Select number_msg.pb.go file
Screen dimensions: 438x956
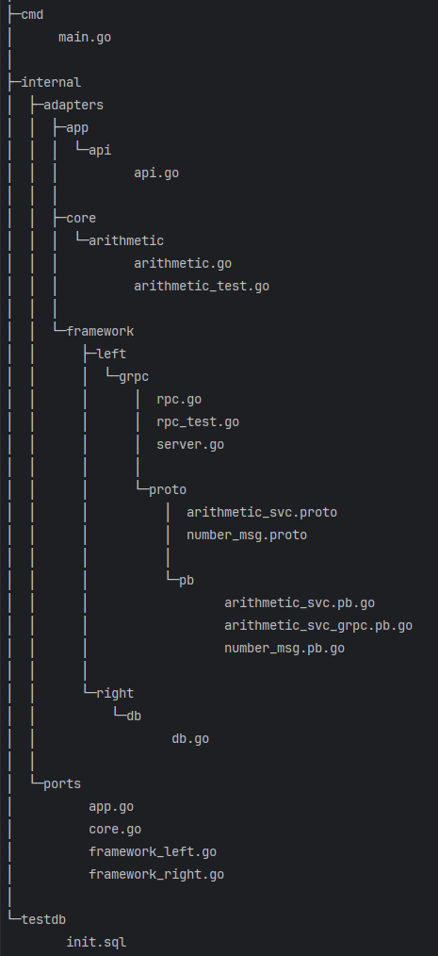pos(284,648)
